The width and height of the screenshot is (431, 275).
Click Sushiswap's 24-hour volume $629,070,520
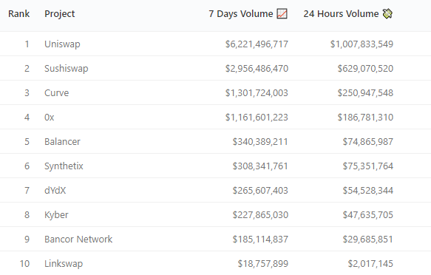click(x=365, y=69)
